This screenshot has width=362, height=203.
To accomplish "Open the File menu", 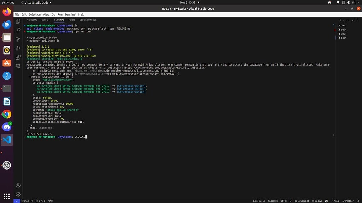I will click(17, 14).
